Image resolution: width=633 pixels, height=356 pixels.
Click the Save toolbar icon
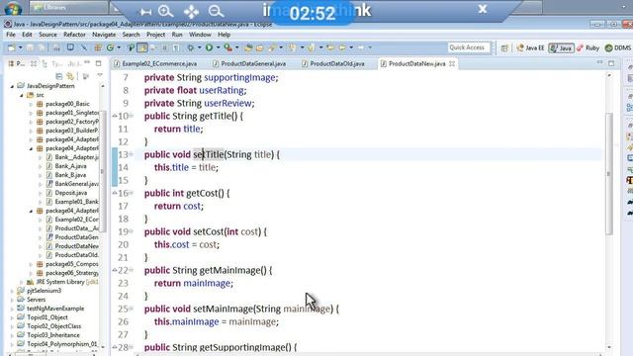30,47
